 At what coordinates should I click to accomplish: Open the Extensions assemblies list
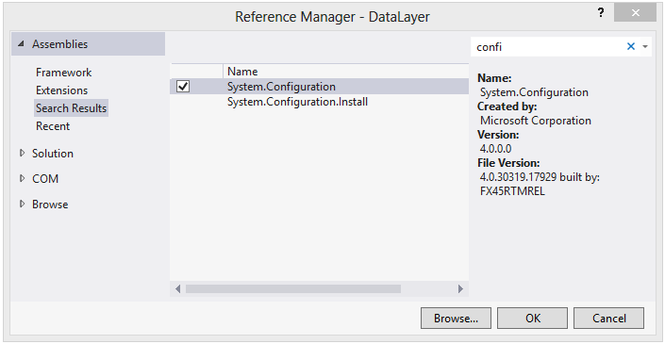click(x=62, y=90)
